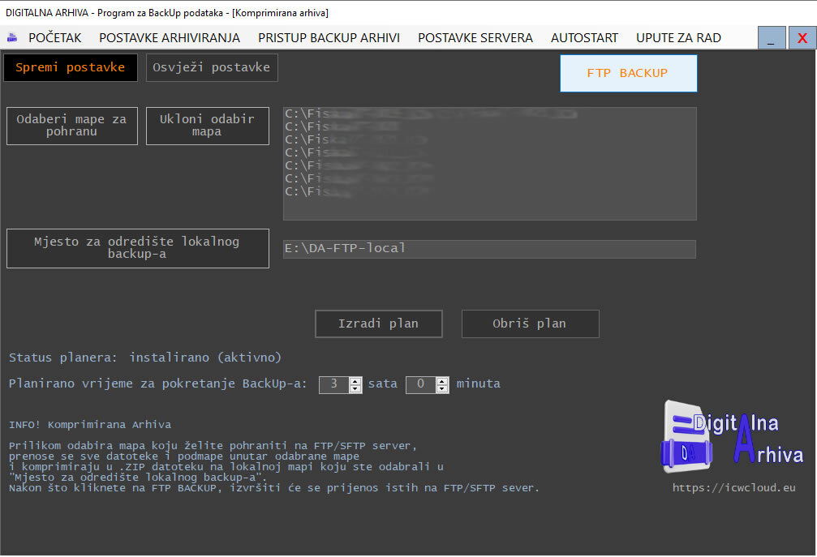Open the POČETAK menu
Image resolution: width=817 pixels, height=557 pixels.
[x=55, y=37]
